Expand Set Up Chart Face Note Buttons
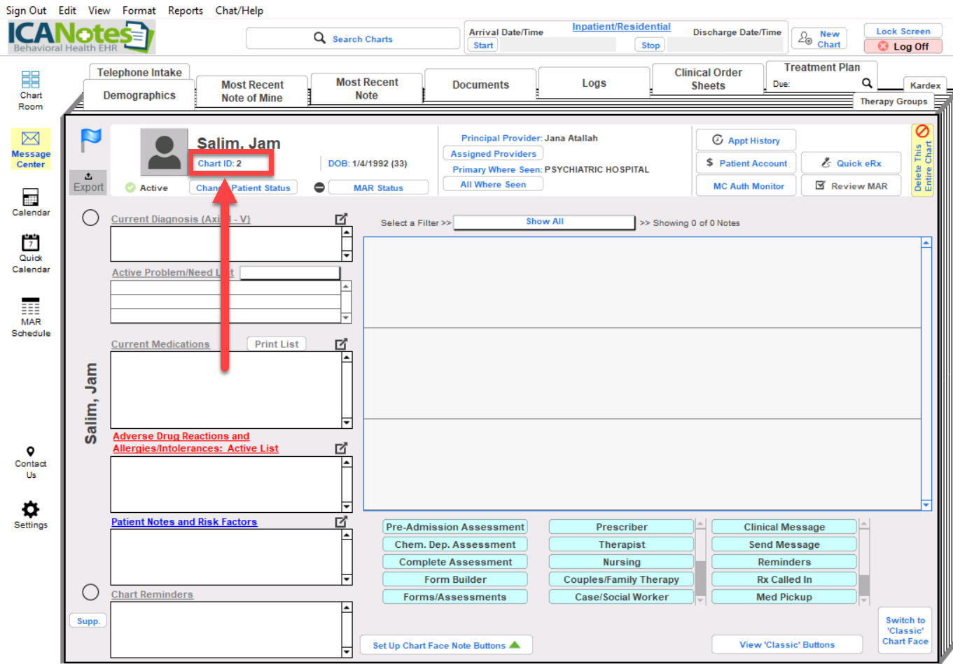 pos(446,645)
